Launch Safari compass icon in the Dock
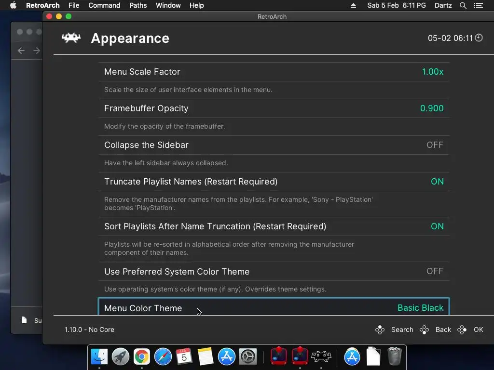The height and width of the screenshot is (370, 494). (x=163, y=357)
